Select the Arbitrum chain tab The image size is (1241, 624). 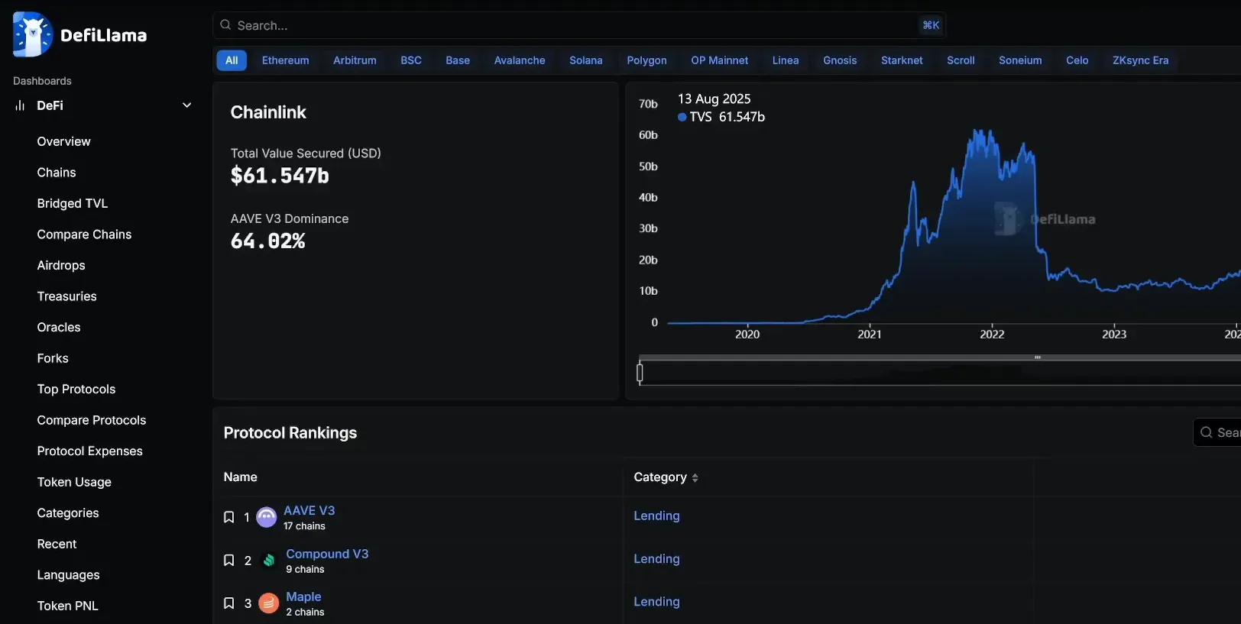tap(355, 60)
